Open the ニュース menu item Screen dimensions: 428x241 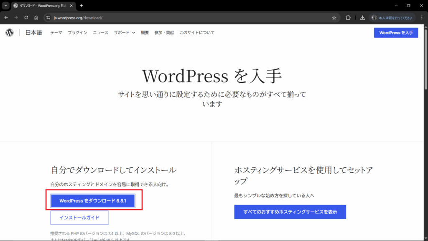click(x=100, y=33)
